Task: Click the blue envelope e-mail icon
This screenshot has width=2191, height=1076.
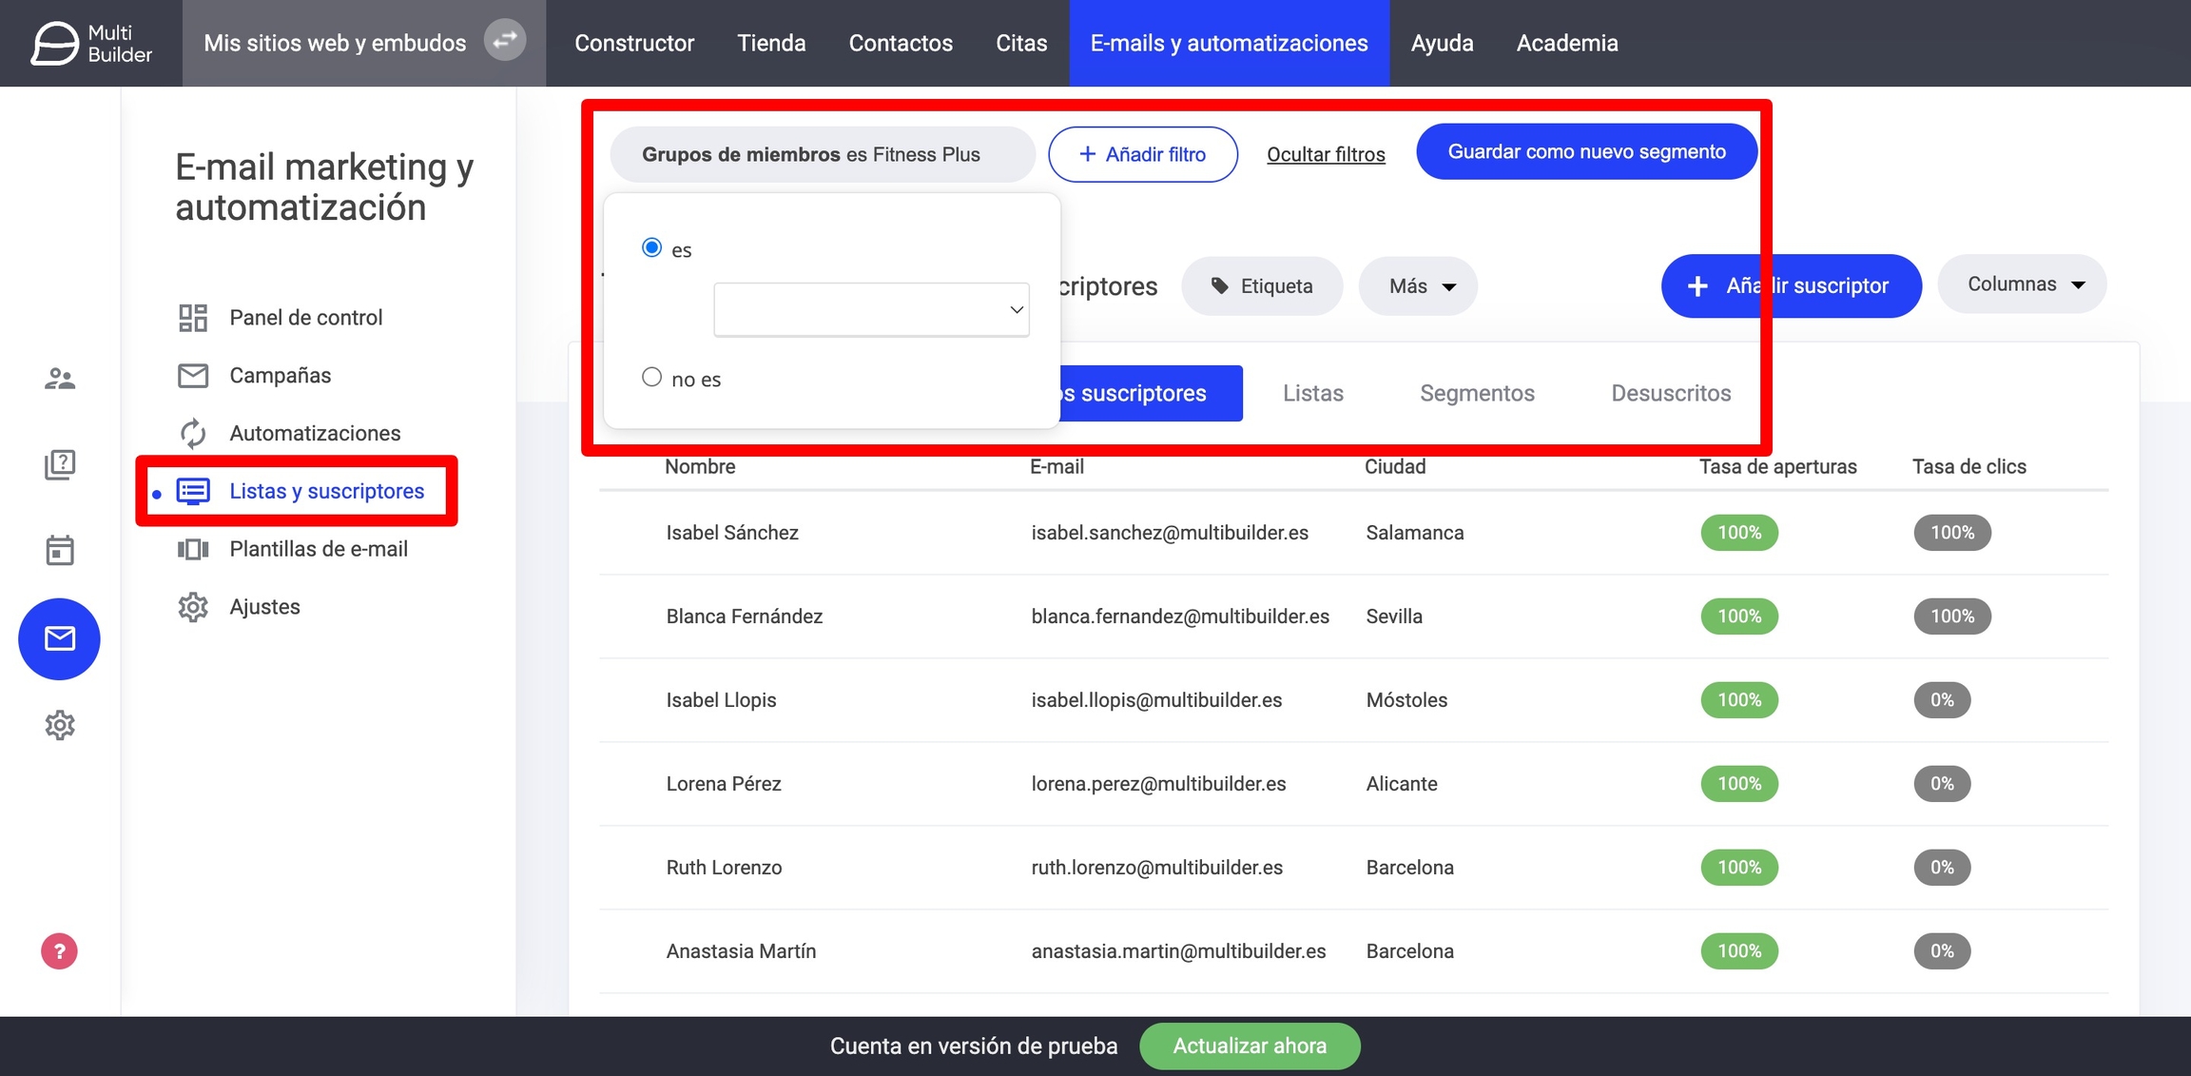Action: coord(59,638)
